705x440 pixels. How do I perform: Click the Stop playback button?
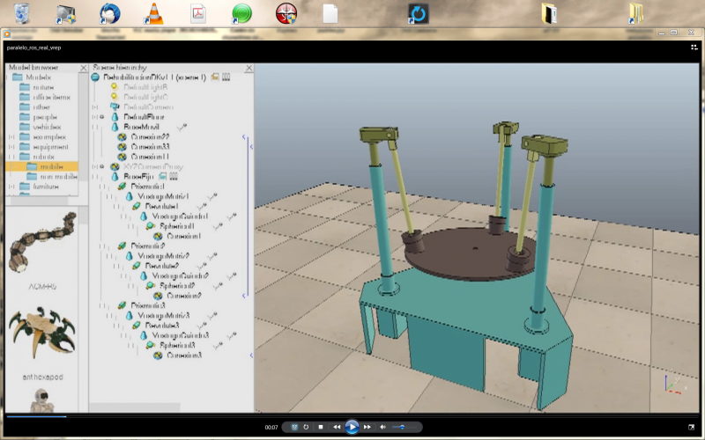321,427
